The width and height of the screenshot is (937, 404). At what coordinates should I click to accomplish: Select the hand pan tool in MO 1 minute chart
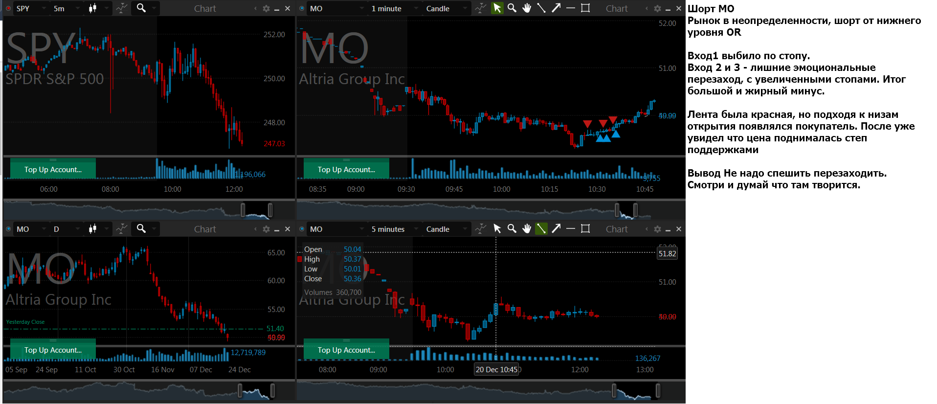click(x=527, y=8)
